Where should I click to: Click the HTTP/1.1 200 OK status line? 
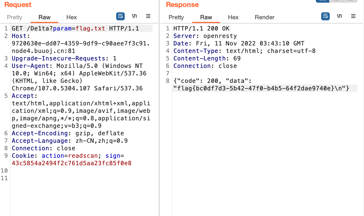pyautogui.click(x=201, y=28)
